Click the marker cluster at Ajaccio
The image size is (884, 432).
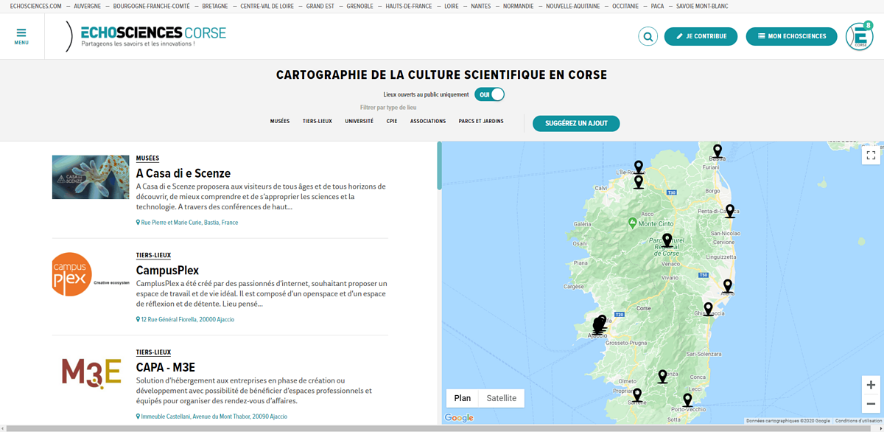click(600, 325)
